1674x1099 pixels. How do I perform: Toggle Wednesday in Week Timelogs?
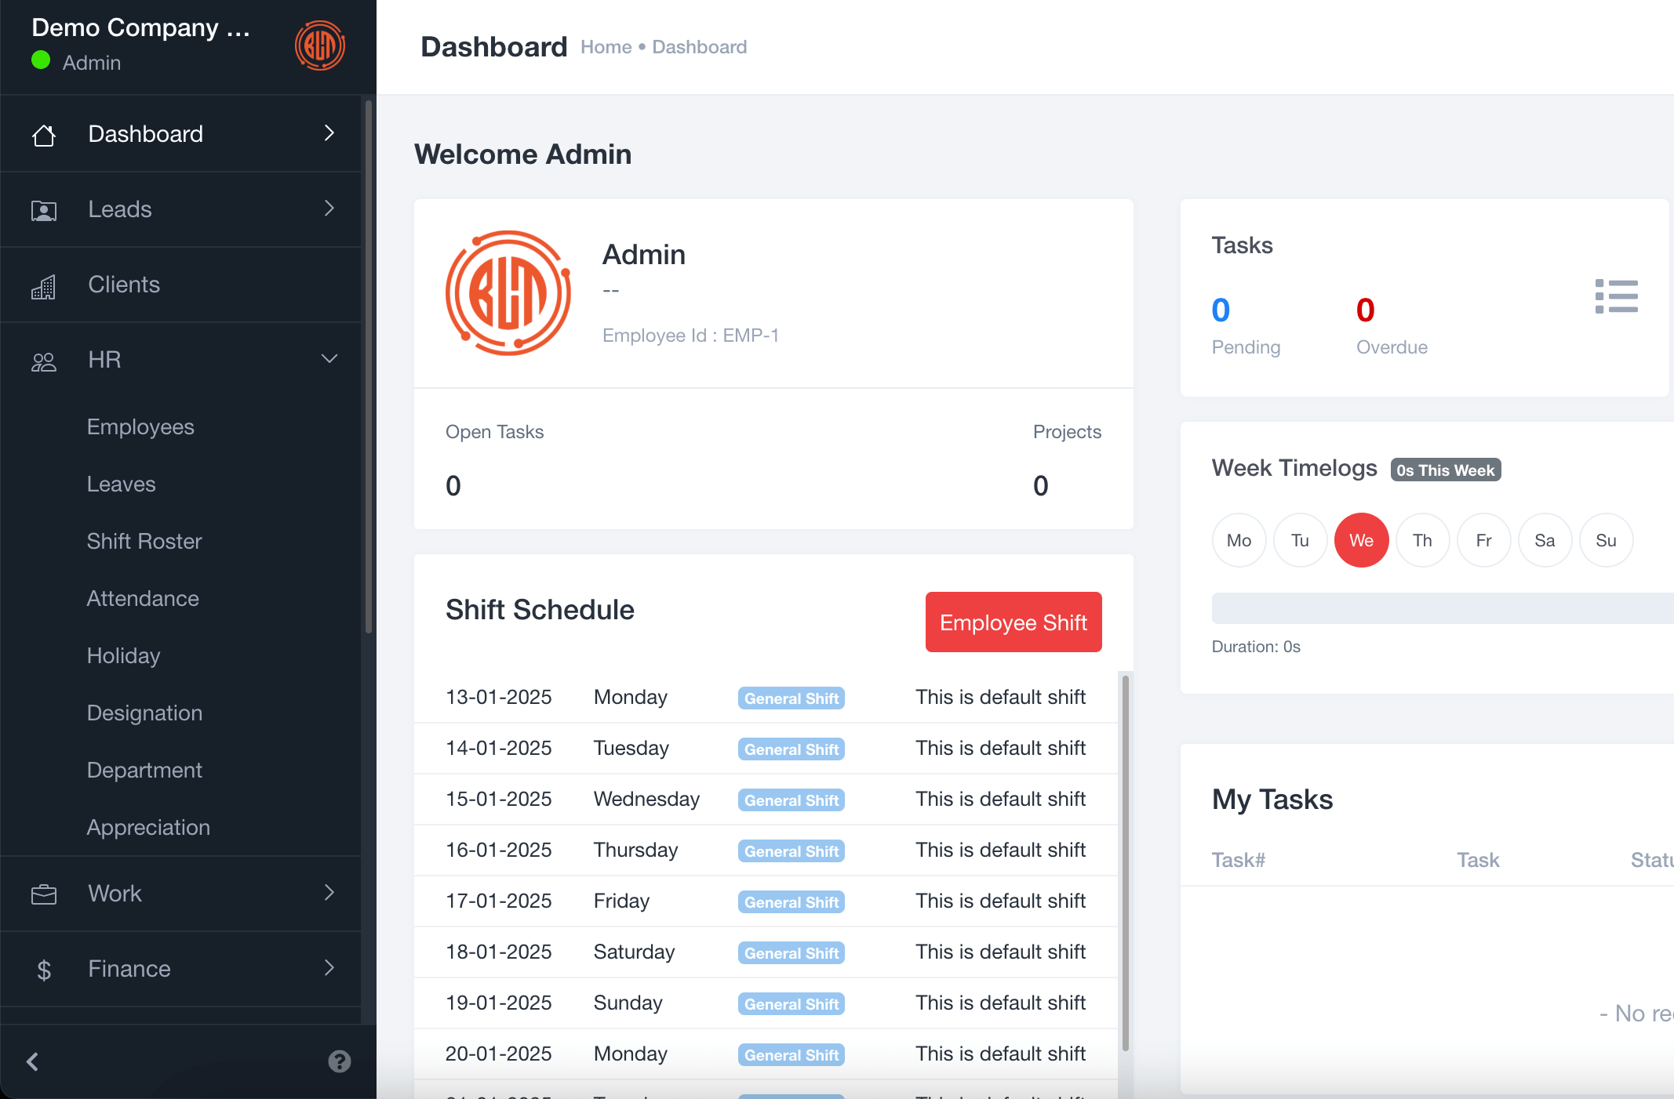pyautogui.click(x=1361, y=540)
